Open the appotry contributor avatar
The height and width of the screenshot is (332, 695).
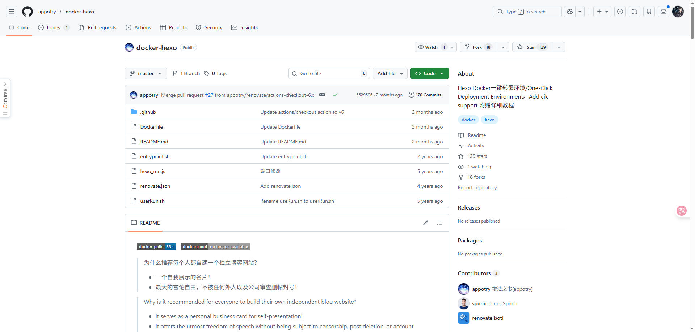point(464,289)
